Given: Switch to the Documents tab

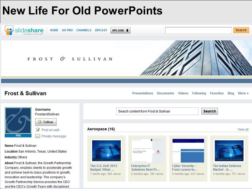Looking at the screenshot, I should (x=166, y=93).
